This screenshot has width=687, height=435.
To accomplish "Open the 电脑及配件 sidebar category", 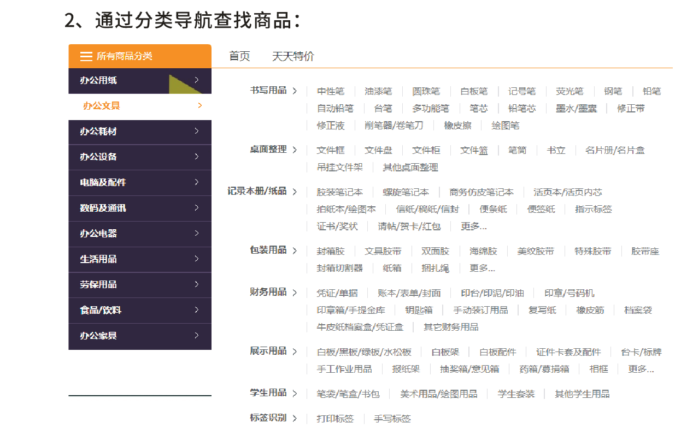I will [103, 182].
